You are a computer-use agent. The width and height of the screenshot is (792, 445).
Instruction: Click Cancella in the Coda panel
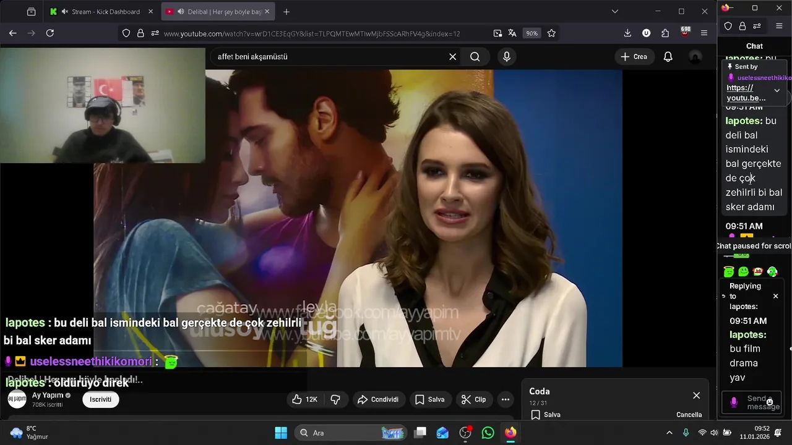(x=689, y=415)
